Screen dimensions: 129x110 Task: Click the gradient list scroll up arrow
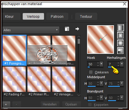pos(79,37)
